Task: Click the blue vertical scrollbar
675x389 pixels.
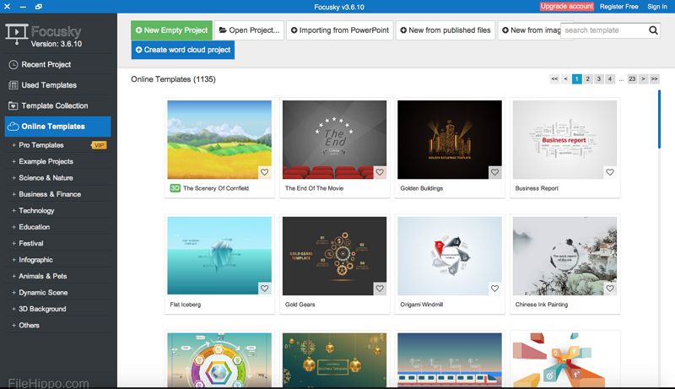Action: coord(659,119)
